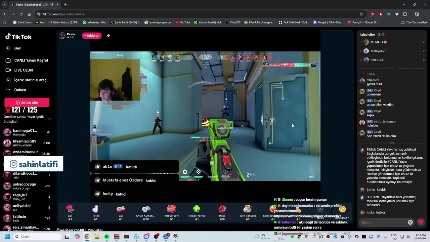The width and height of the screenshot is (430, 242).
Task: Open Windows Start menu
Action: (7, 237)
